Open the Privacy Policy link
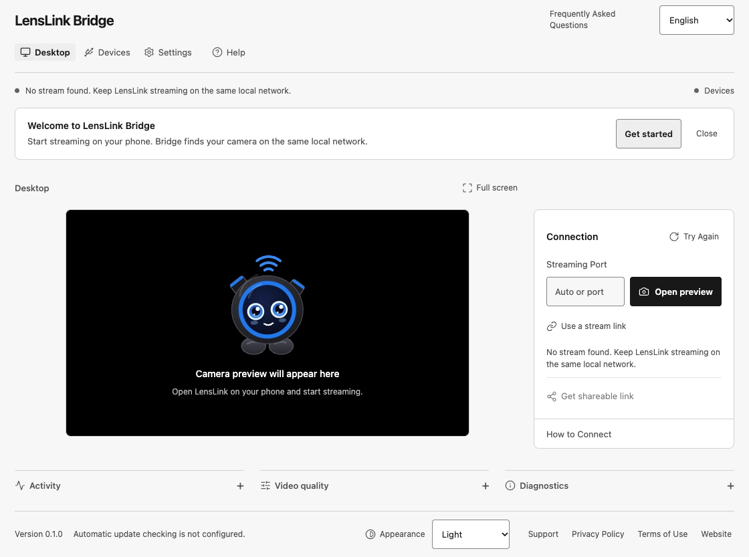The width and height of the screenshot is (749, 557). click(x=598, y=534)
